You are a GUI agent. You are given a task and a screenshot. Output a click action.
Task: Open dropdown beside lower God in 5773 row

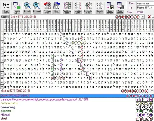pyautogui.click(x=152, y=91)
